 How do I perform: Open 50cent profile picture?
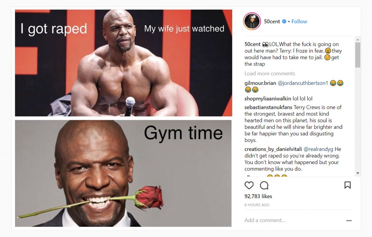point(252,21)
